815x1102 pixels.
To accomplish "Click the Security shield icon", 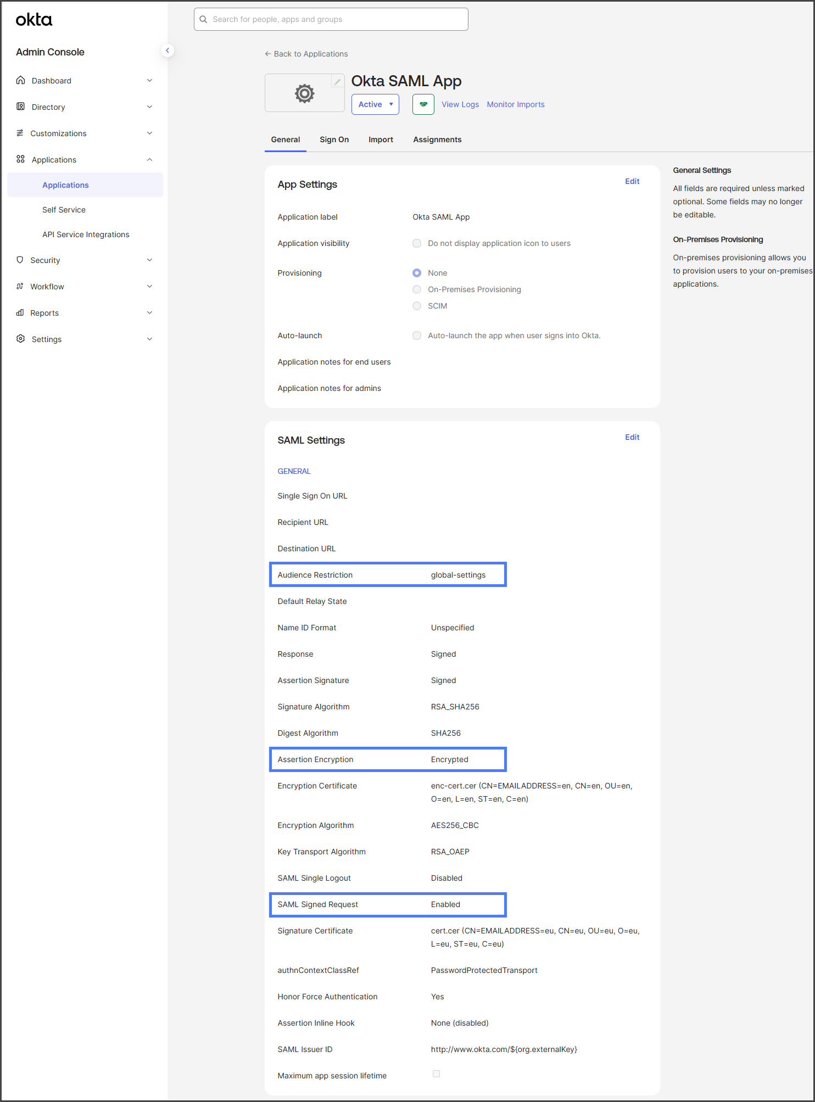I will (20, 260).
